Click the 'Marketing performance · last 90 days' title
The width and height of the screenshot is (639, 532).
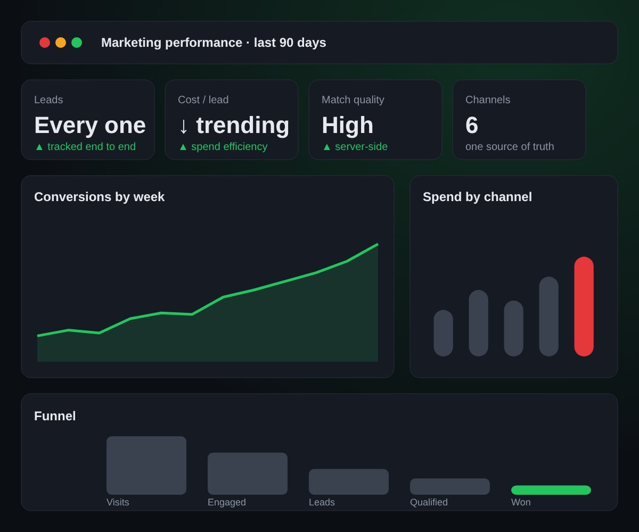[x=214, y=43]
